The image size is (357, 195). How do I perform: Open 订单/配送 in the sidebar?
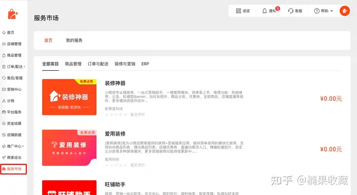(x=15, y=67)
